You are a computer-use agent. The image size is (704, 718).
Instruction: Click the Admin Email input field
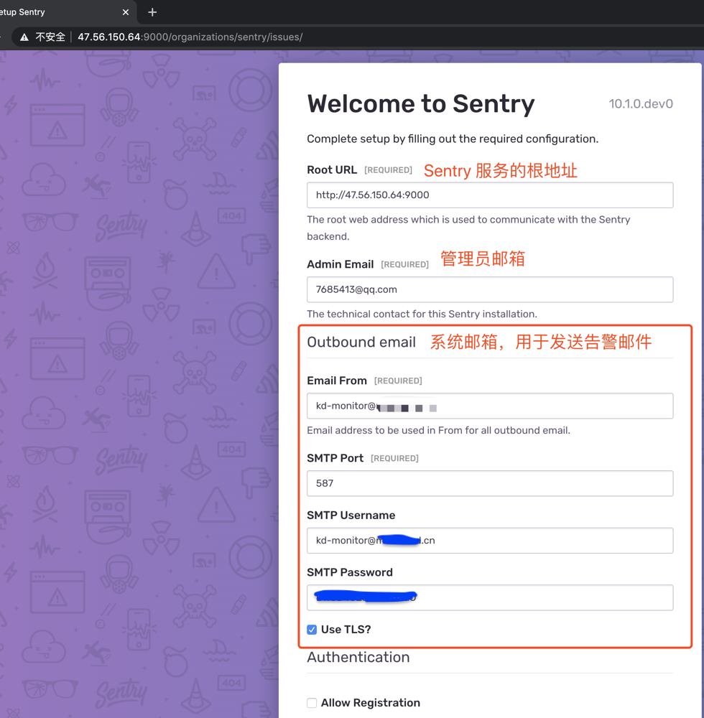pos(490,289)
